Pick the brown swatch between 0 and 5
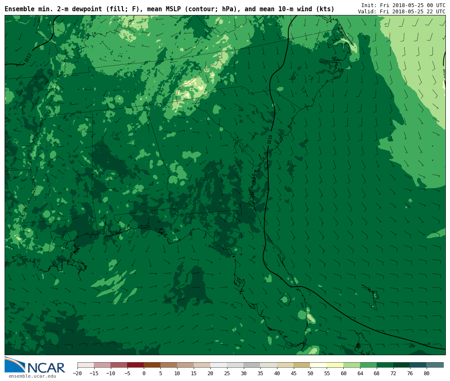450x381 pixels. click(152, 365)
